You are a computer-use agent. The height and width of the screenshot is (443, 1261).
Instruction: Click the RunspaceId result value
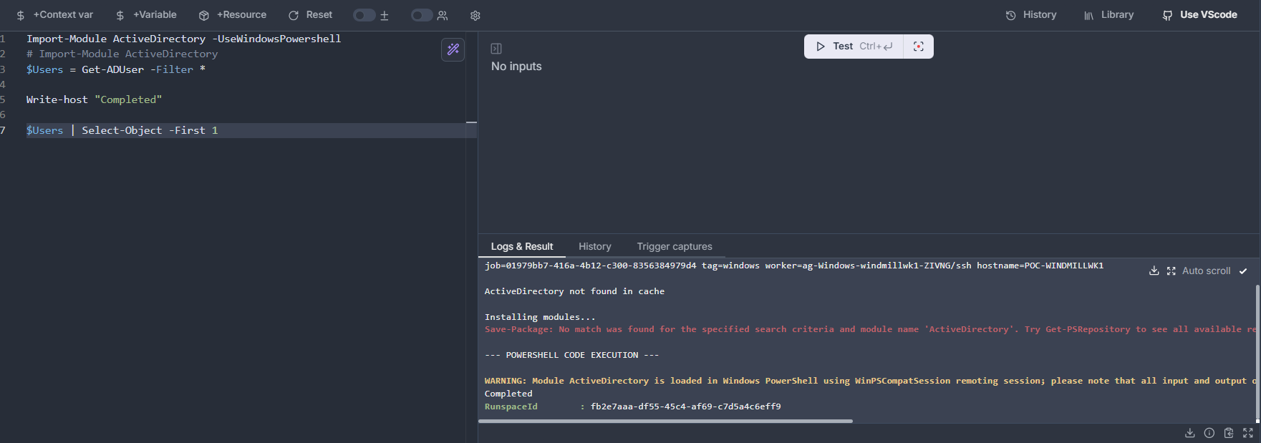(x=685, y=407)
